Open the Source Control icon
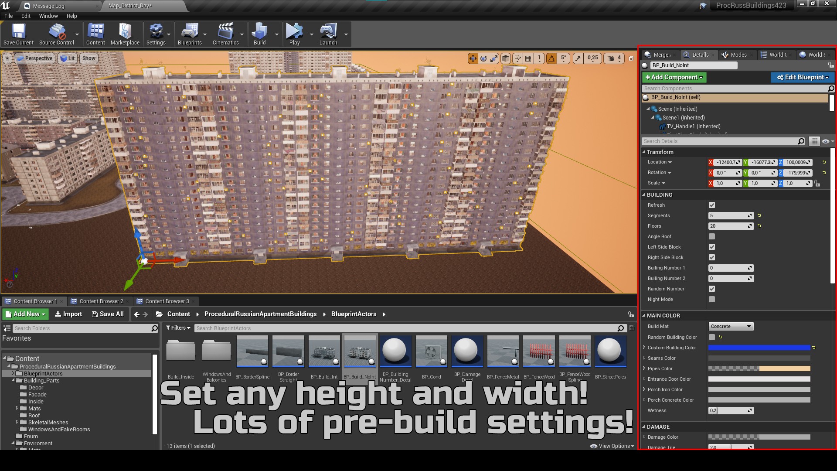The height and width of the screenshot is (471, 837). (57, 31)
